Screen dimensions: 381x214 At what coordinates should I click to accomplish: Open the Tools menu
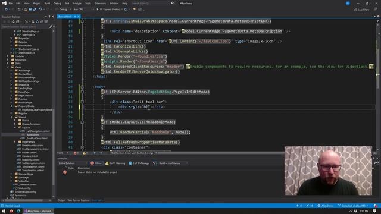(x=88, y=4)
